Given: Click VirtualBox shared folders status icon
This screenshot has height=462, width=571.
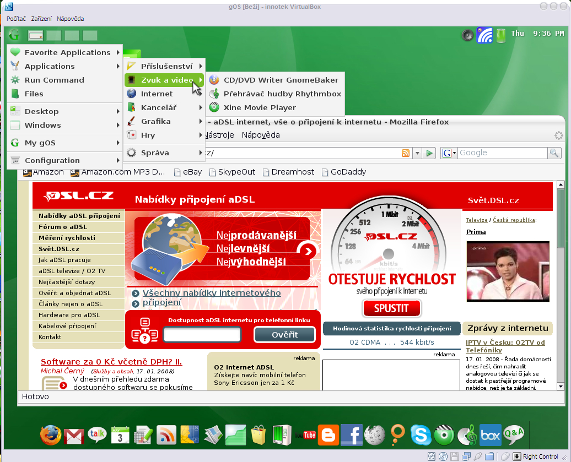Looking at the screenshot, I should click(x=489, y=456).
